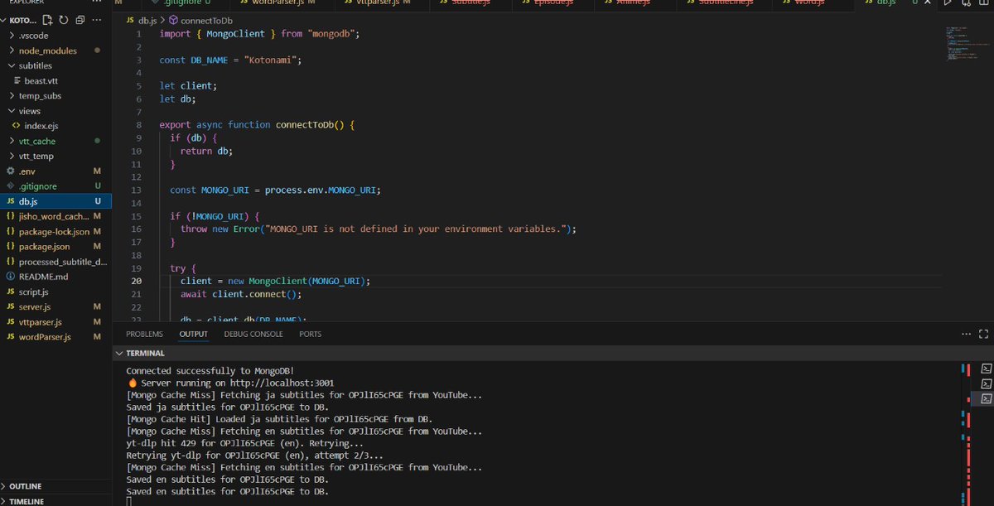Image resolution: width=994 pixels, height=506 pixels.
Task: Select the OUTPUT panel tab
Action: coord(194,335)
